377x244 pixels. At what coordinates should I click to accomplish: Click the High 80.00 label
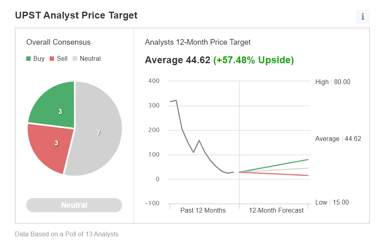(333, 82)
